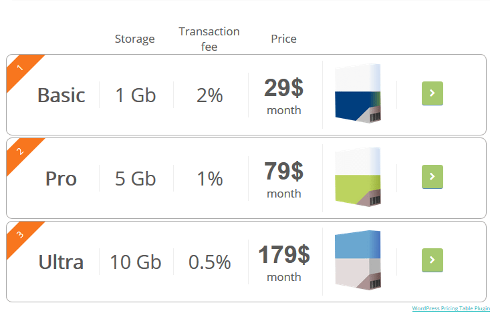Select the Pro plan name
This screenshot has height=315, width=496.
coord(61,179)
